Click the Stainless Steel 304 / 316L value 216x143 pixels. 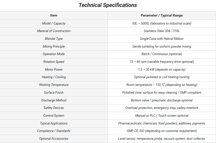click(162, 31)
